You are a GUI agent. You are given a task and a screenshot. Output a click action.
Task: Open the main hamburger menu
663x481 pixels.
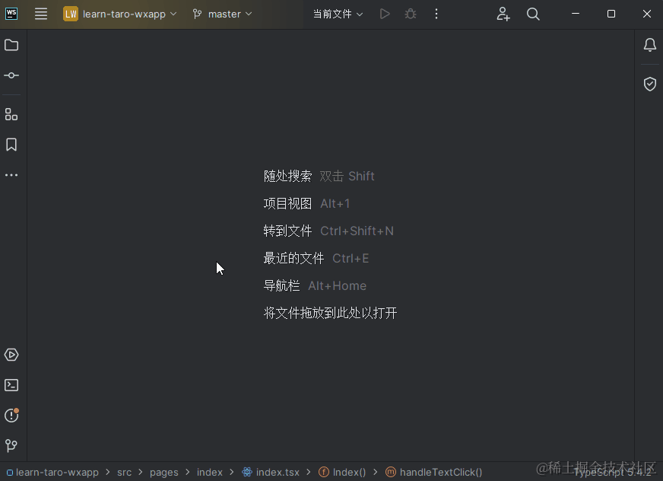click(x=41, y=14)
